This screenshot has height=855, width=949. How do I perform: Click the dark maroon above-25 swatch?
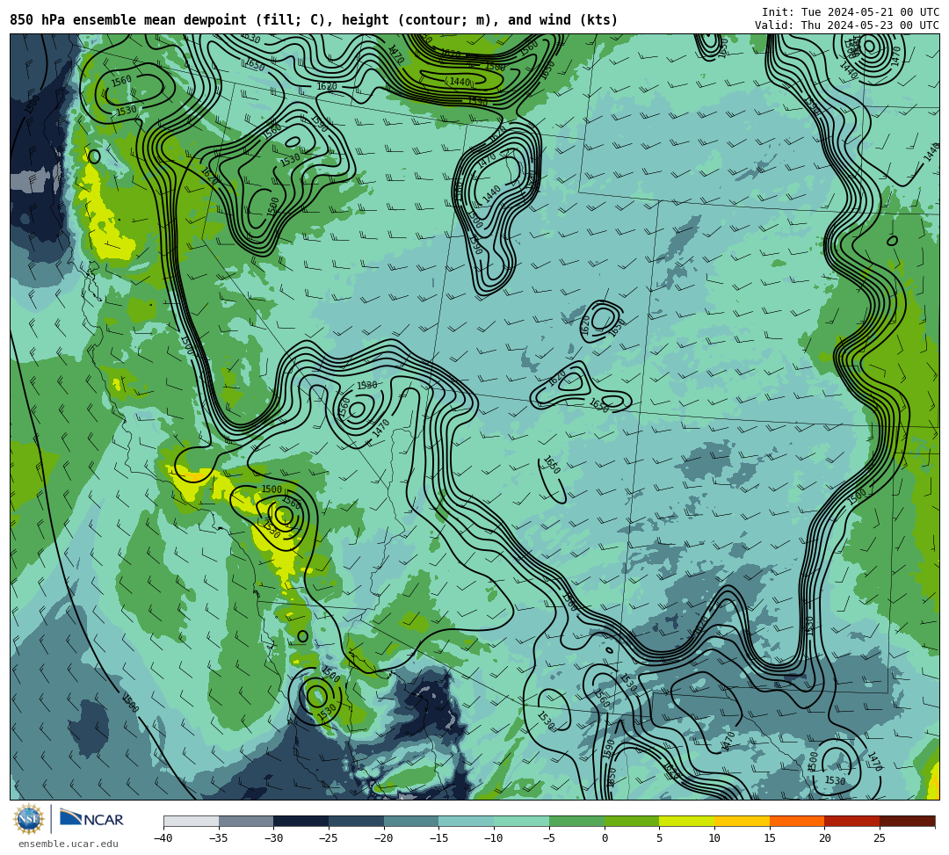tap(907, 821)
